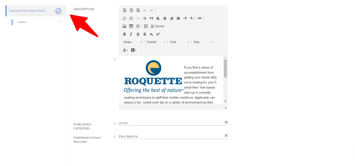Viewport: 355px width, 166px height.
Task: Apply strikethrough formatting
Action: coord(145,34)
